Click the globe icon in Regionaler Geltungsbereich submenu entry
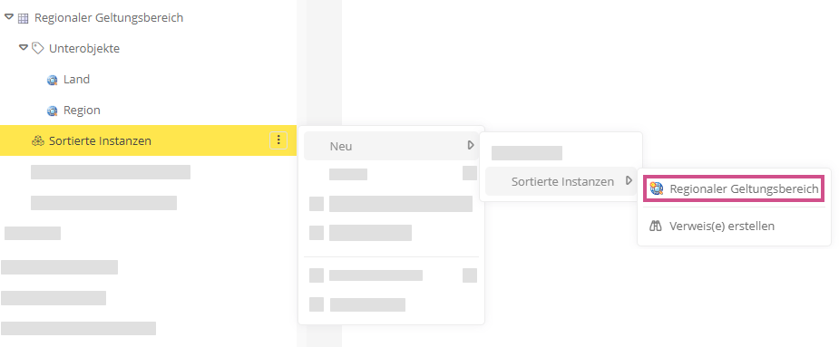839x347 pixels. coord(657,188)
